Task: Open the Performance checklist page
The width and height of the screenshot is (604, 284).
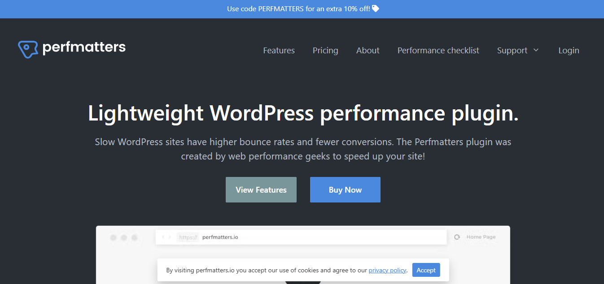Action: click(x=438, y=51)
